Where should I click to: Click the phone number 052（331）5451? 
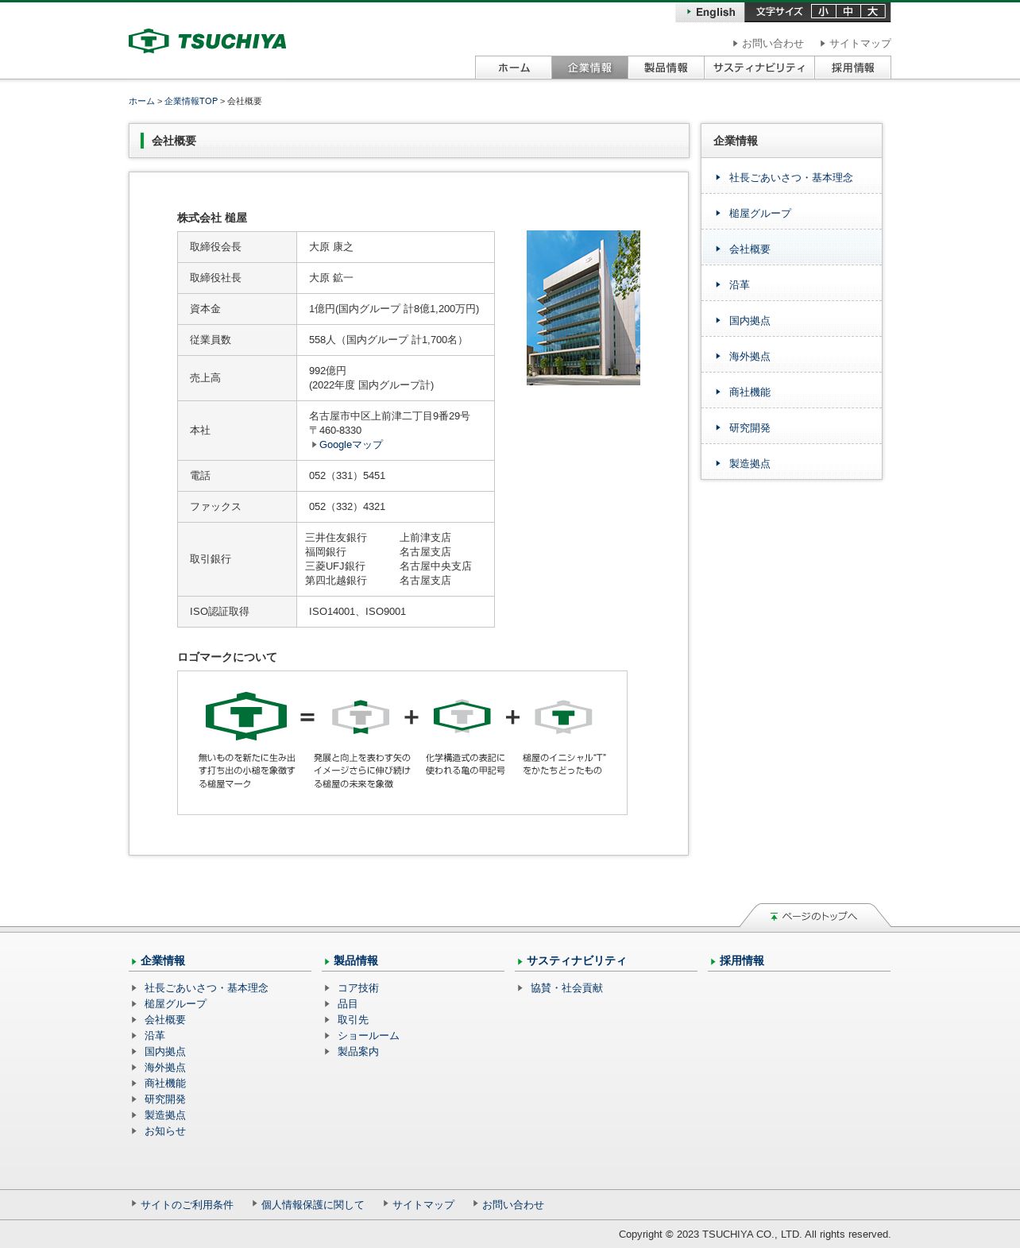tap(347, 476)
